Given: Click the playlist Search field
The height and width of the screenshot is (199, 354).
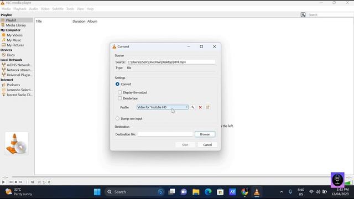Looking at the screenshot, I should pyautogui.click(x=330, y=15).
